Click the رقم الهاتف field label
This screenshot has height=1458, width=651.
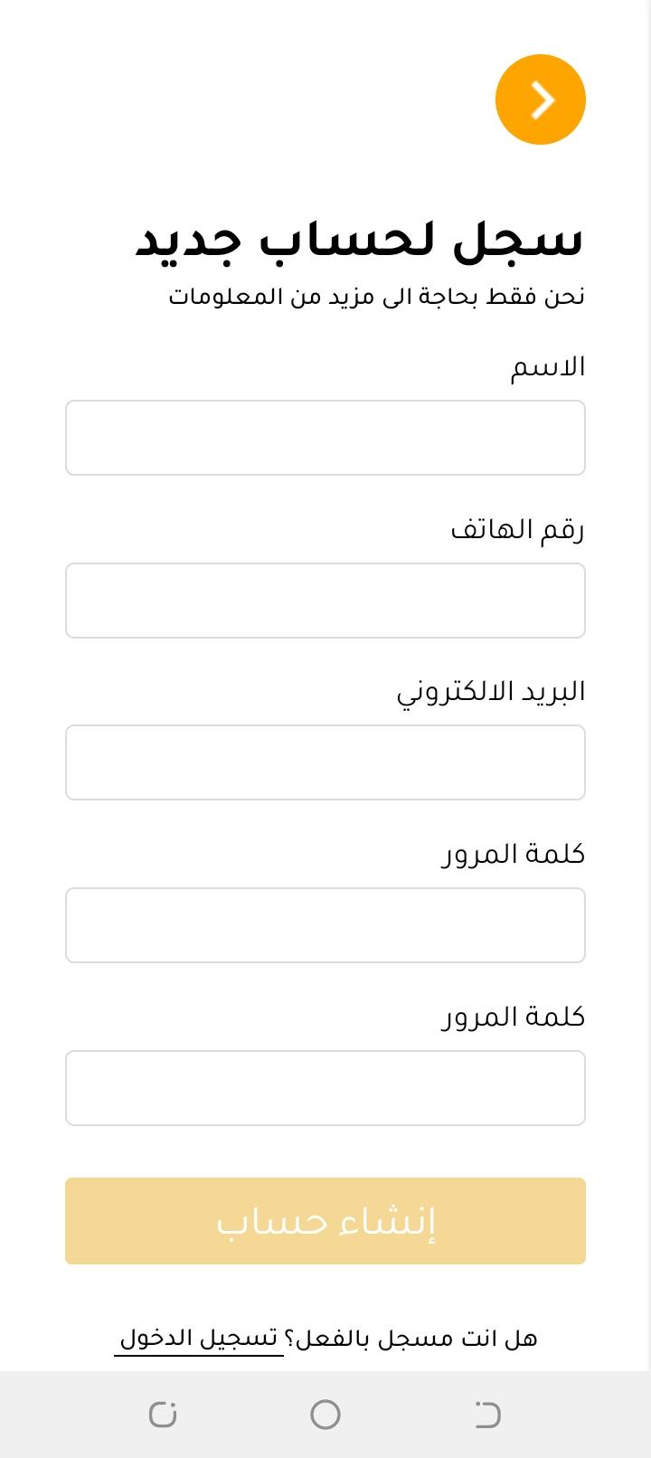pos(518,529)
